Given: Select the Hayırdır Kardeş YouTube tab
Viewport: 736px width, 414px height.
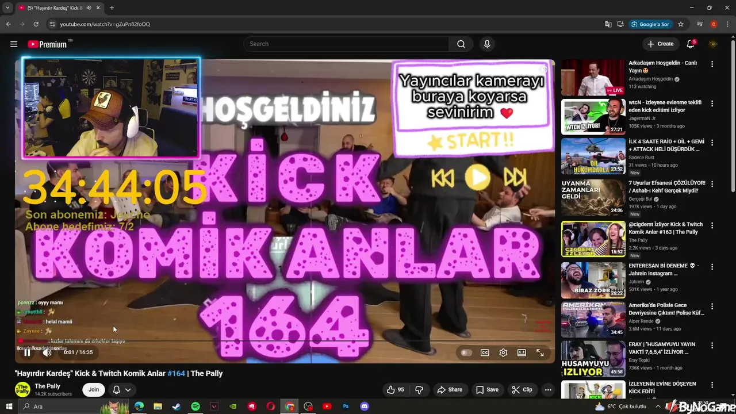Looking at the screenshot, I should pos(59,8).
